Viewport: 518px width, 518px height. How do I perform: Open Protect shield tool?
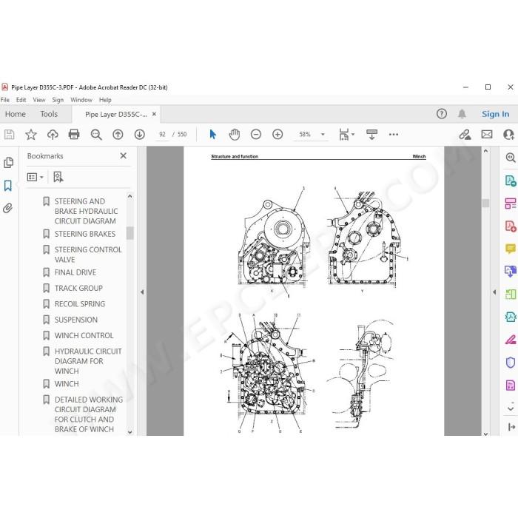point(511,363)
